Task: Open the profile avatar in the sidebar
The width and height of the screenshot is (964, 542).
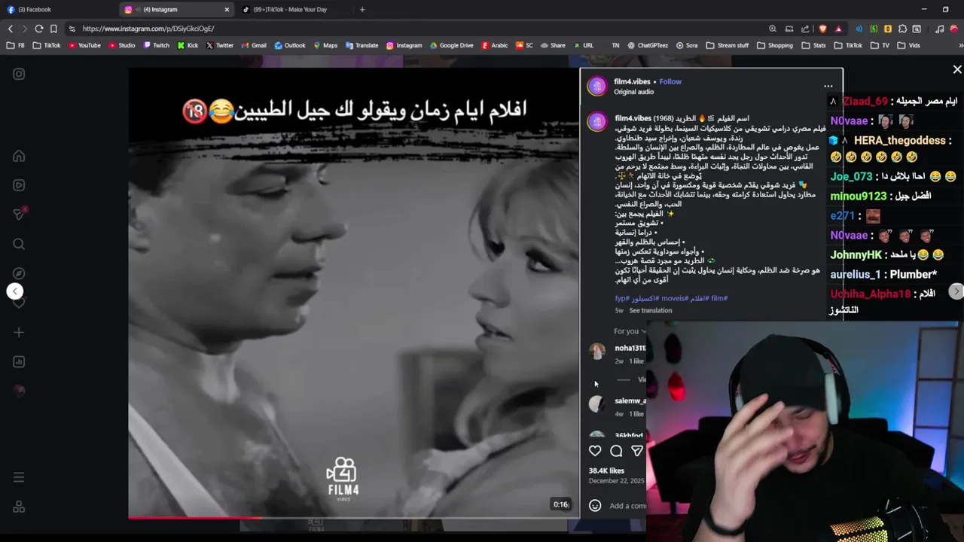Action: point(19,391)
